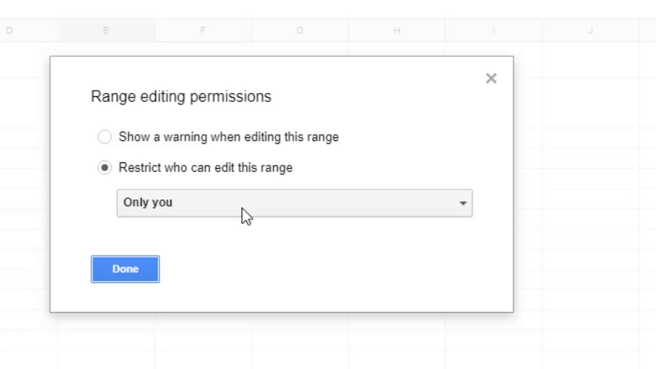Open the Only you dropdown
Image resolution: width=656 pixels, height=369 pixels.
(294, 203)
